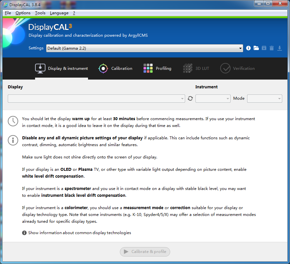290x264 pixels.
Task: Click the bold 'Plasma' word
Action: pyautogui.click(x=85, y=170)
